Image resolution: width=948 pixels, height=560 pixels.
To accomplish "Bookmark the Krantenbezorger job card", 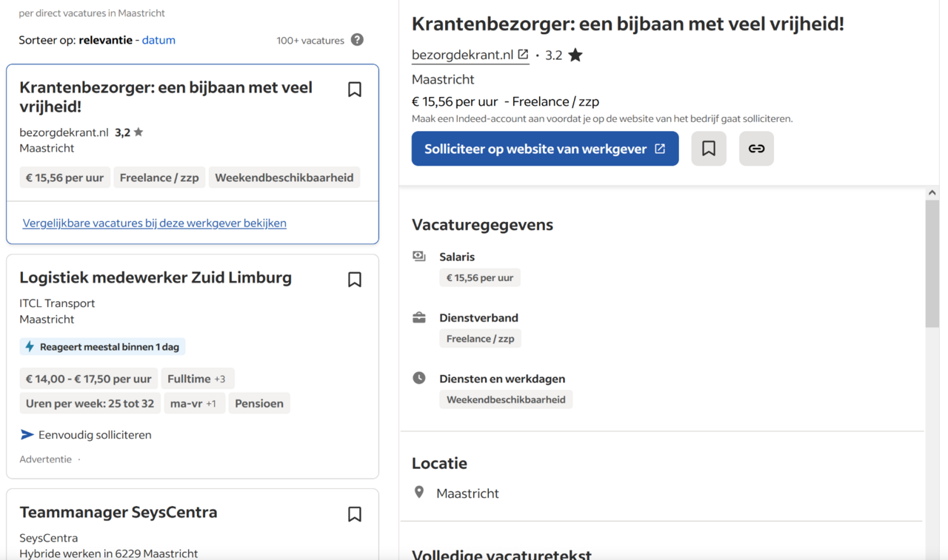I will pos(355,90).
